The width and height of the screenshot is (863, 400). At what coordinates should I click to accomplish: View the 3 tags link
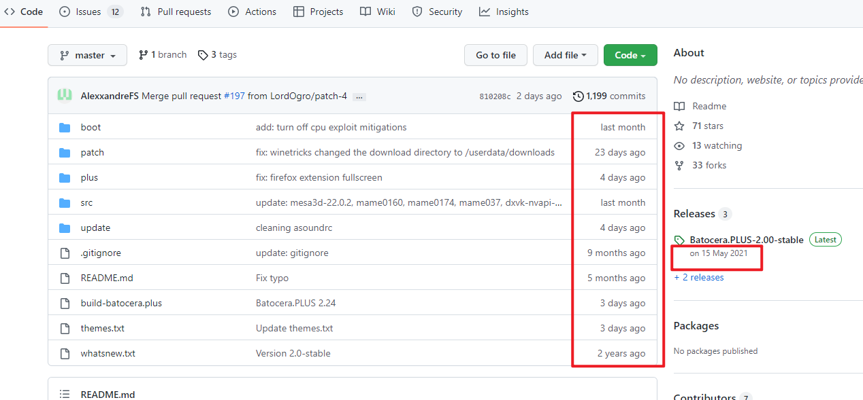[217, 55]
